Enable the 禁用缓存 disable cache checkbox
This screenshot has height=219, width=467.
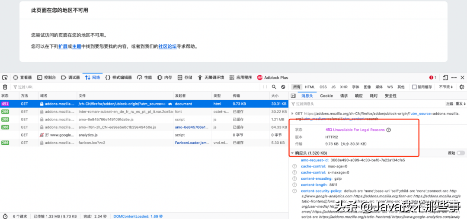(x=414, y=87)
